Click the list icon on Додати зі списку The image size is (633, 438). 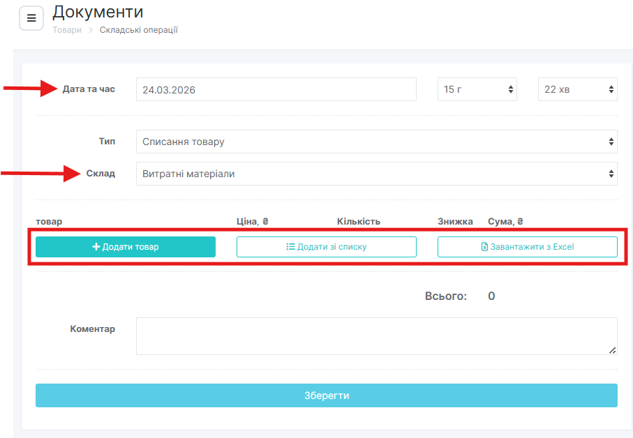pos(291,247)
